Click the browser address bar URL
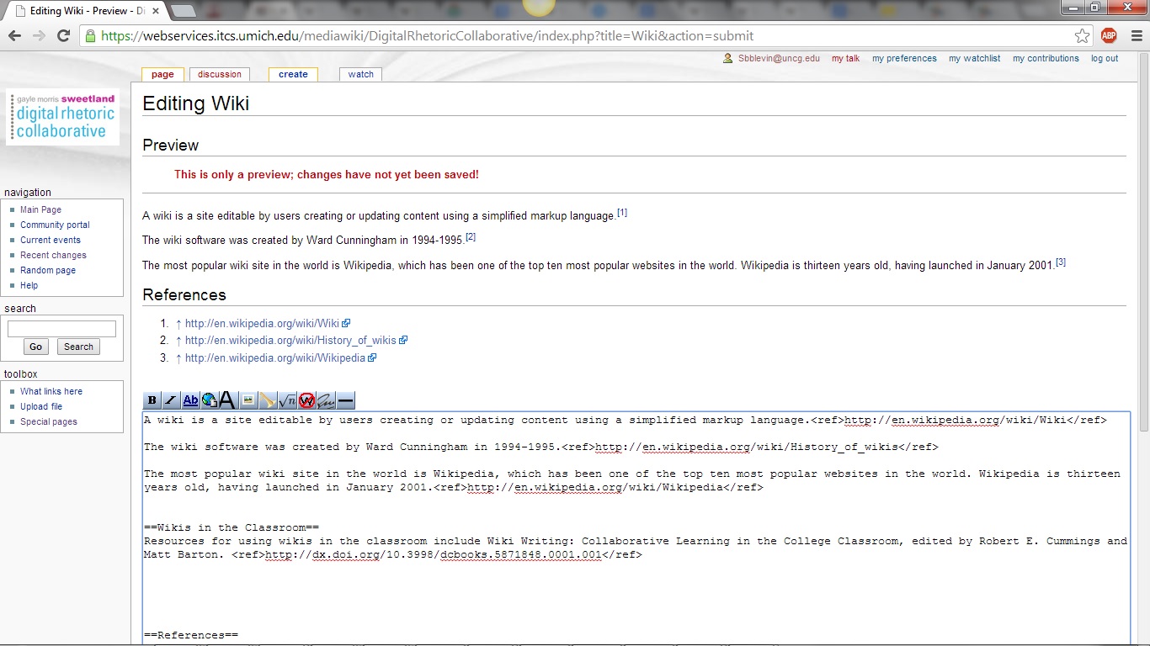The width and height of the screenshot is (1150, 646). click(x=428, y=36)
